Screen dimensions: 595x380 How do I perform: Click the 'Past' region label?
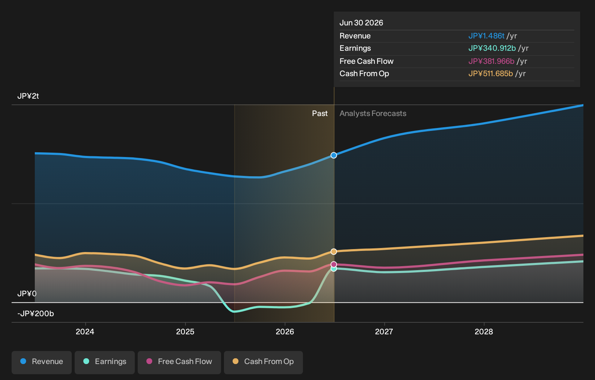[x=320, y=113]
